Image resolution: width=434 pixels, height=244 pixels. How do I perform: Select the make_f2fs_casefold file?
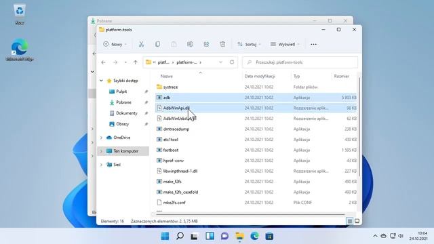click(x=256, y=192)
